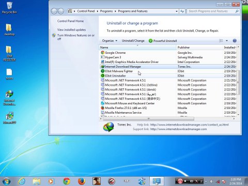
Task: Open the IDM support link URL
Action: [178, 129]
